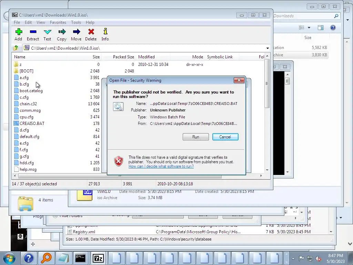Close the Security Warning dialog

pos(239,80)
